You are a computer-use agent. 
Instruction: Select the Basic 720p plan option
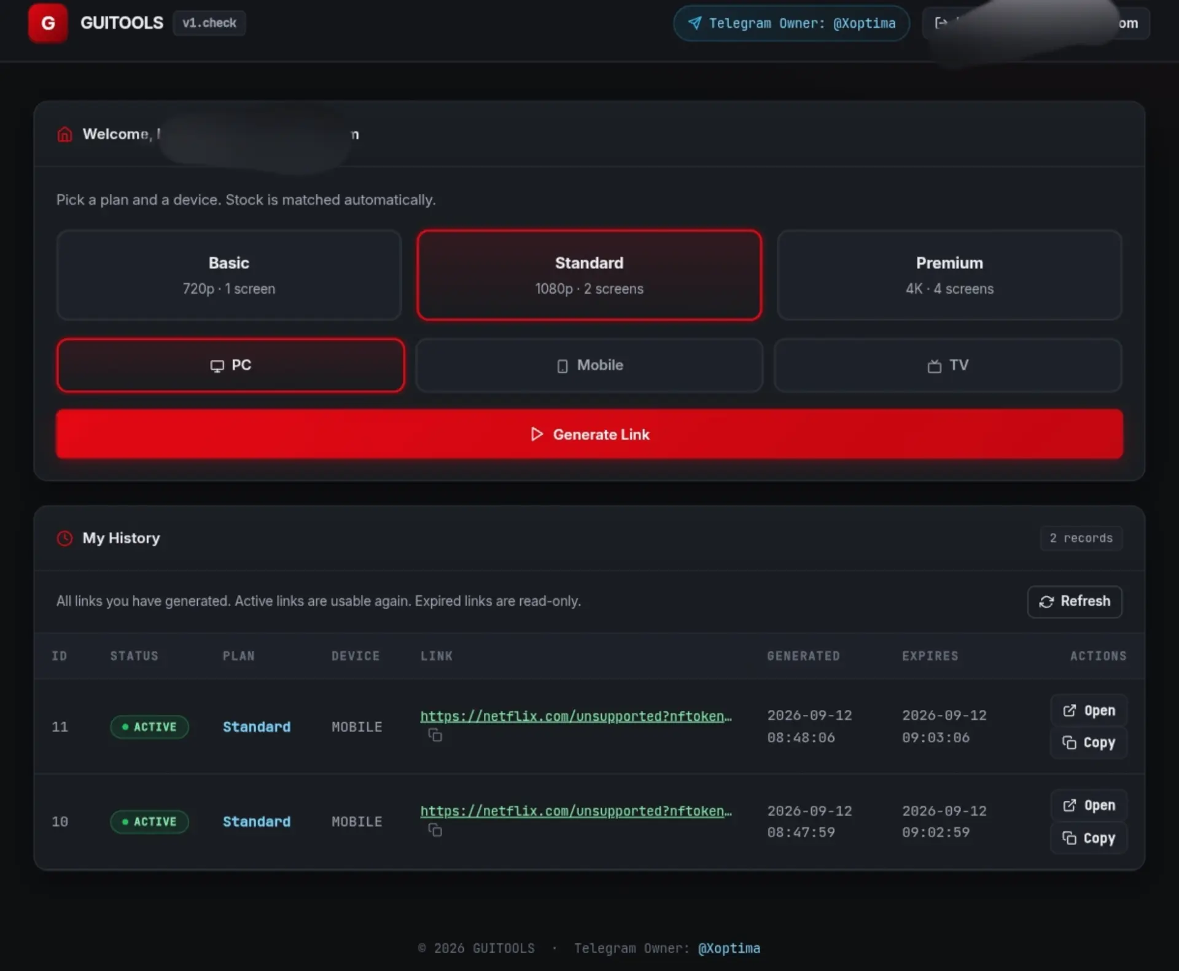(229, 275)
